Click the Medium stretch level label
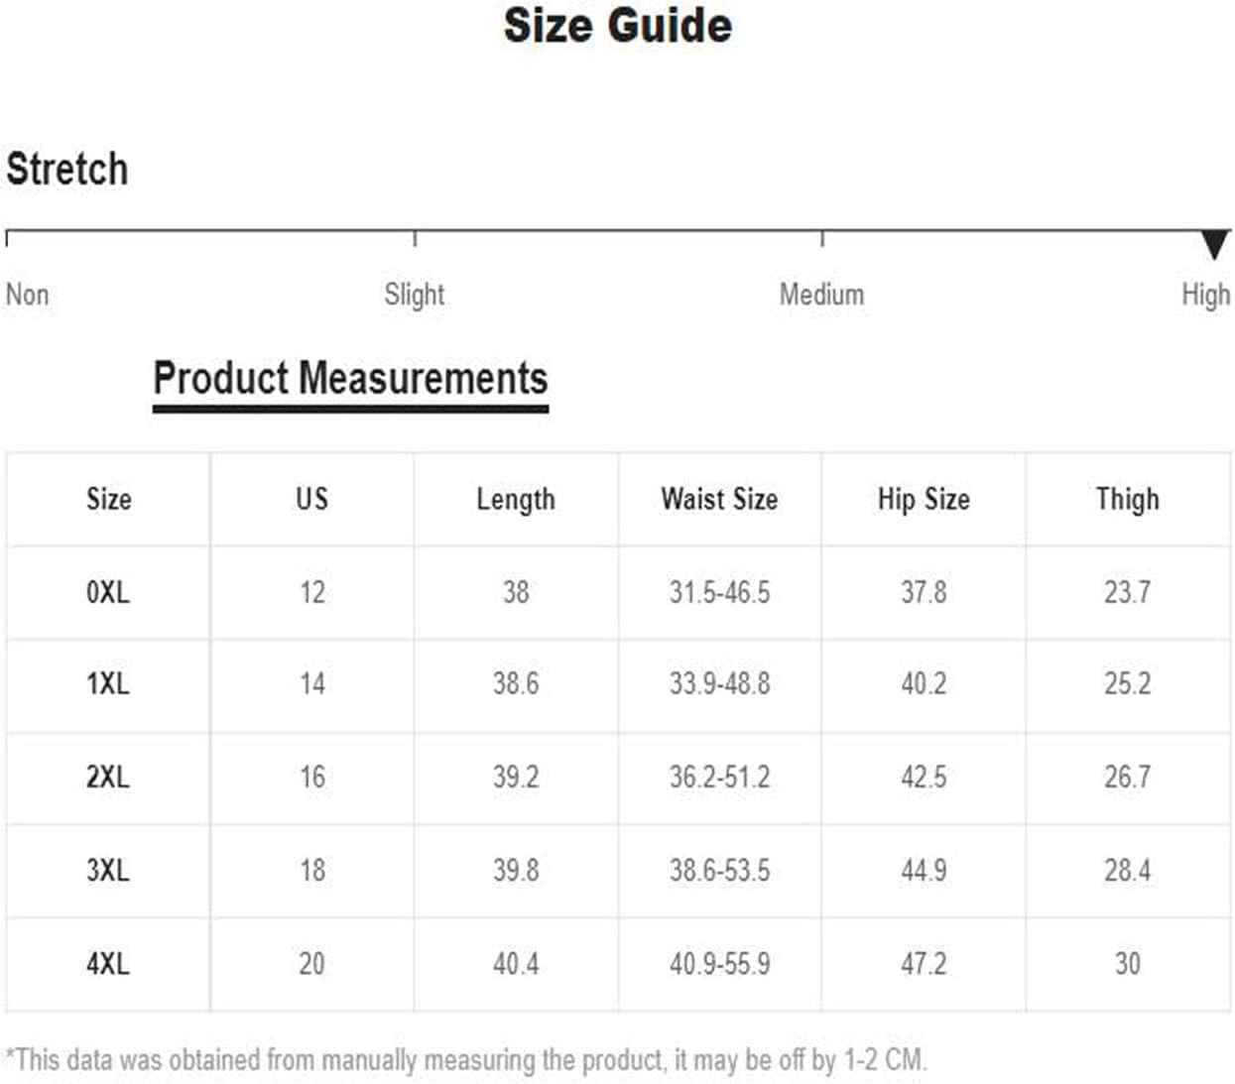The height and width of the screenshot is (1084, 1235). point(821,295)
